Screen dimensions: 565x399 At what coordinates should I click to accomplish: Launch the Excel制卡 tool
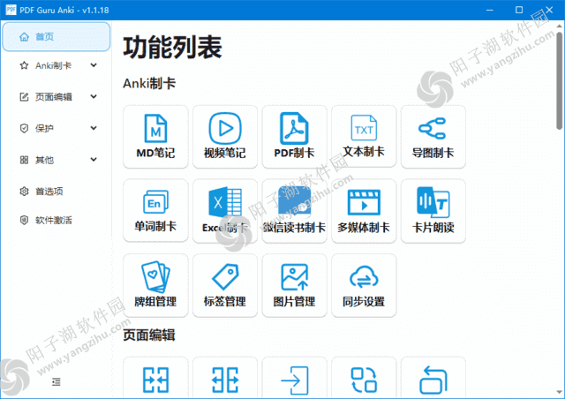coord(225,211)
